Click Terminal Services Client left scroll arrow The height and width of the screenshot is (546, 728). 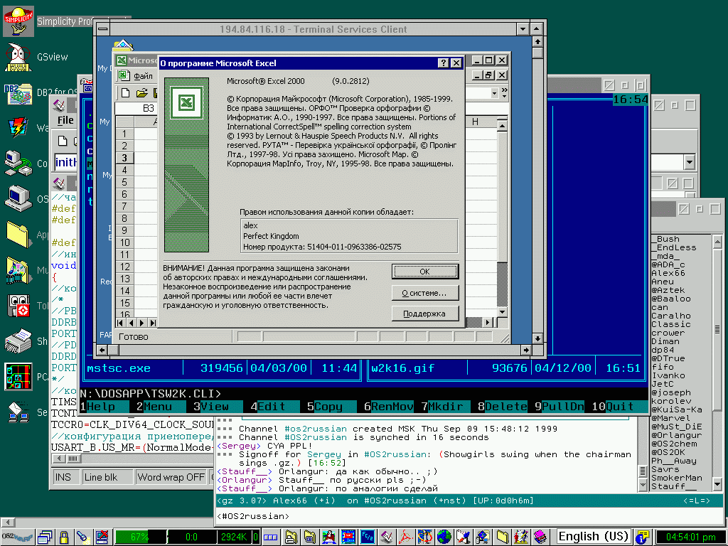pyautogui.click(x=102, y=350)
